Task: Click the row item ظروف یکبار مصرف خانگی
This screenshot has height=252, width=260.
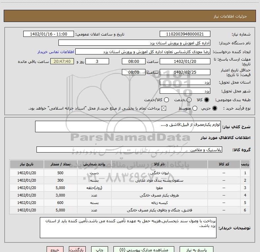Action: pos(159,196)
